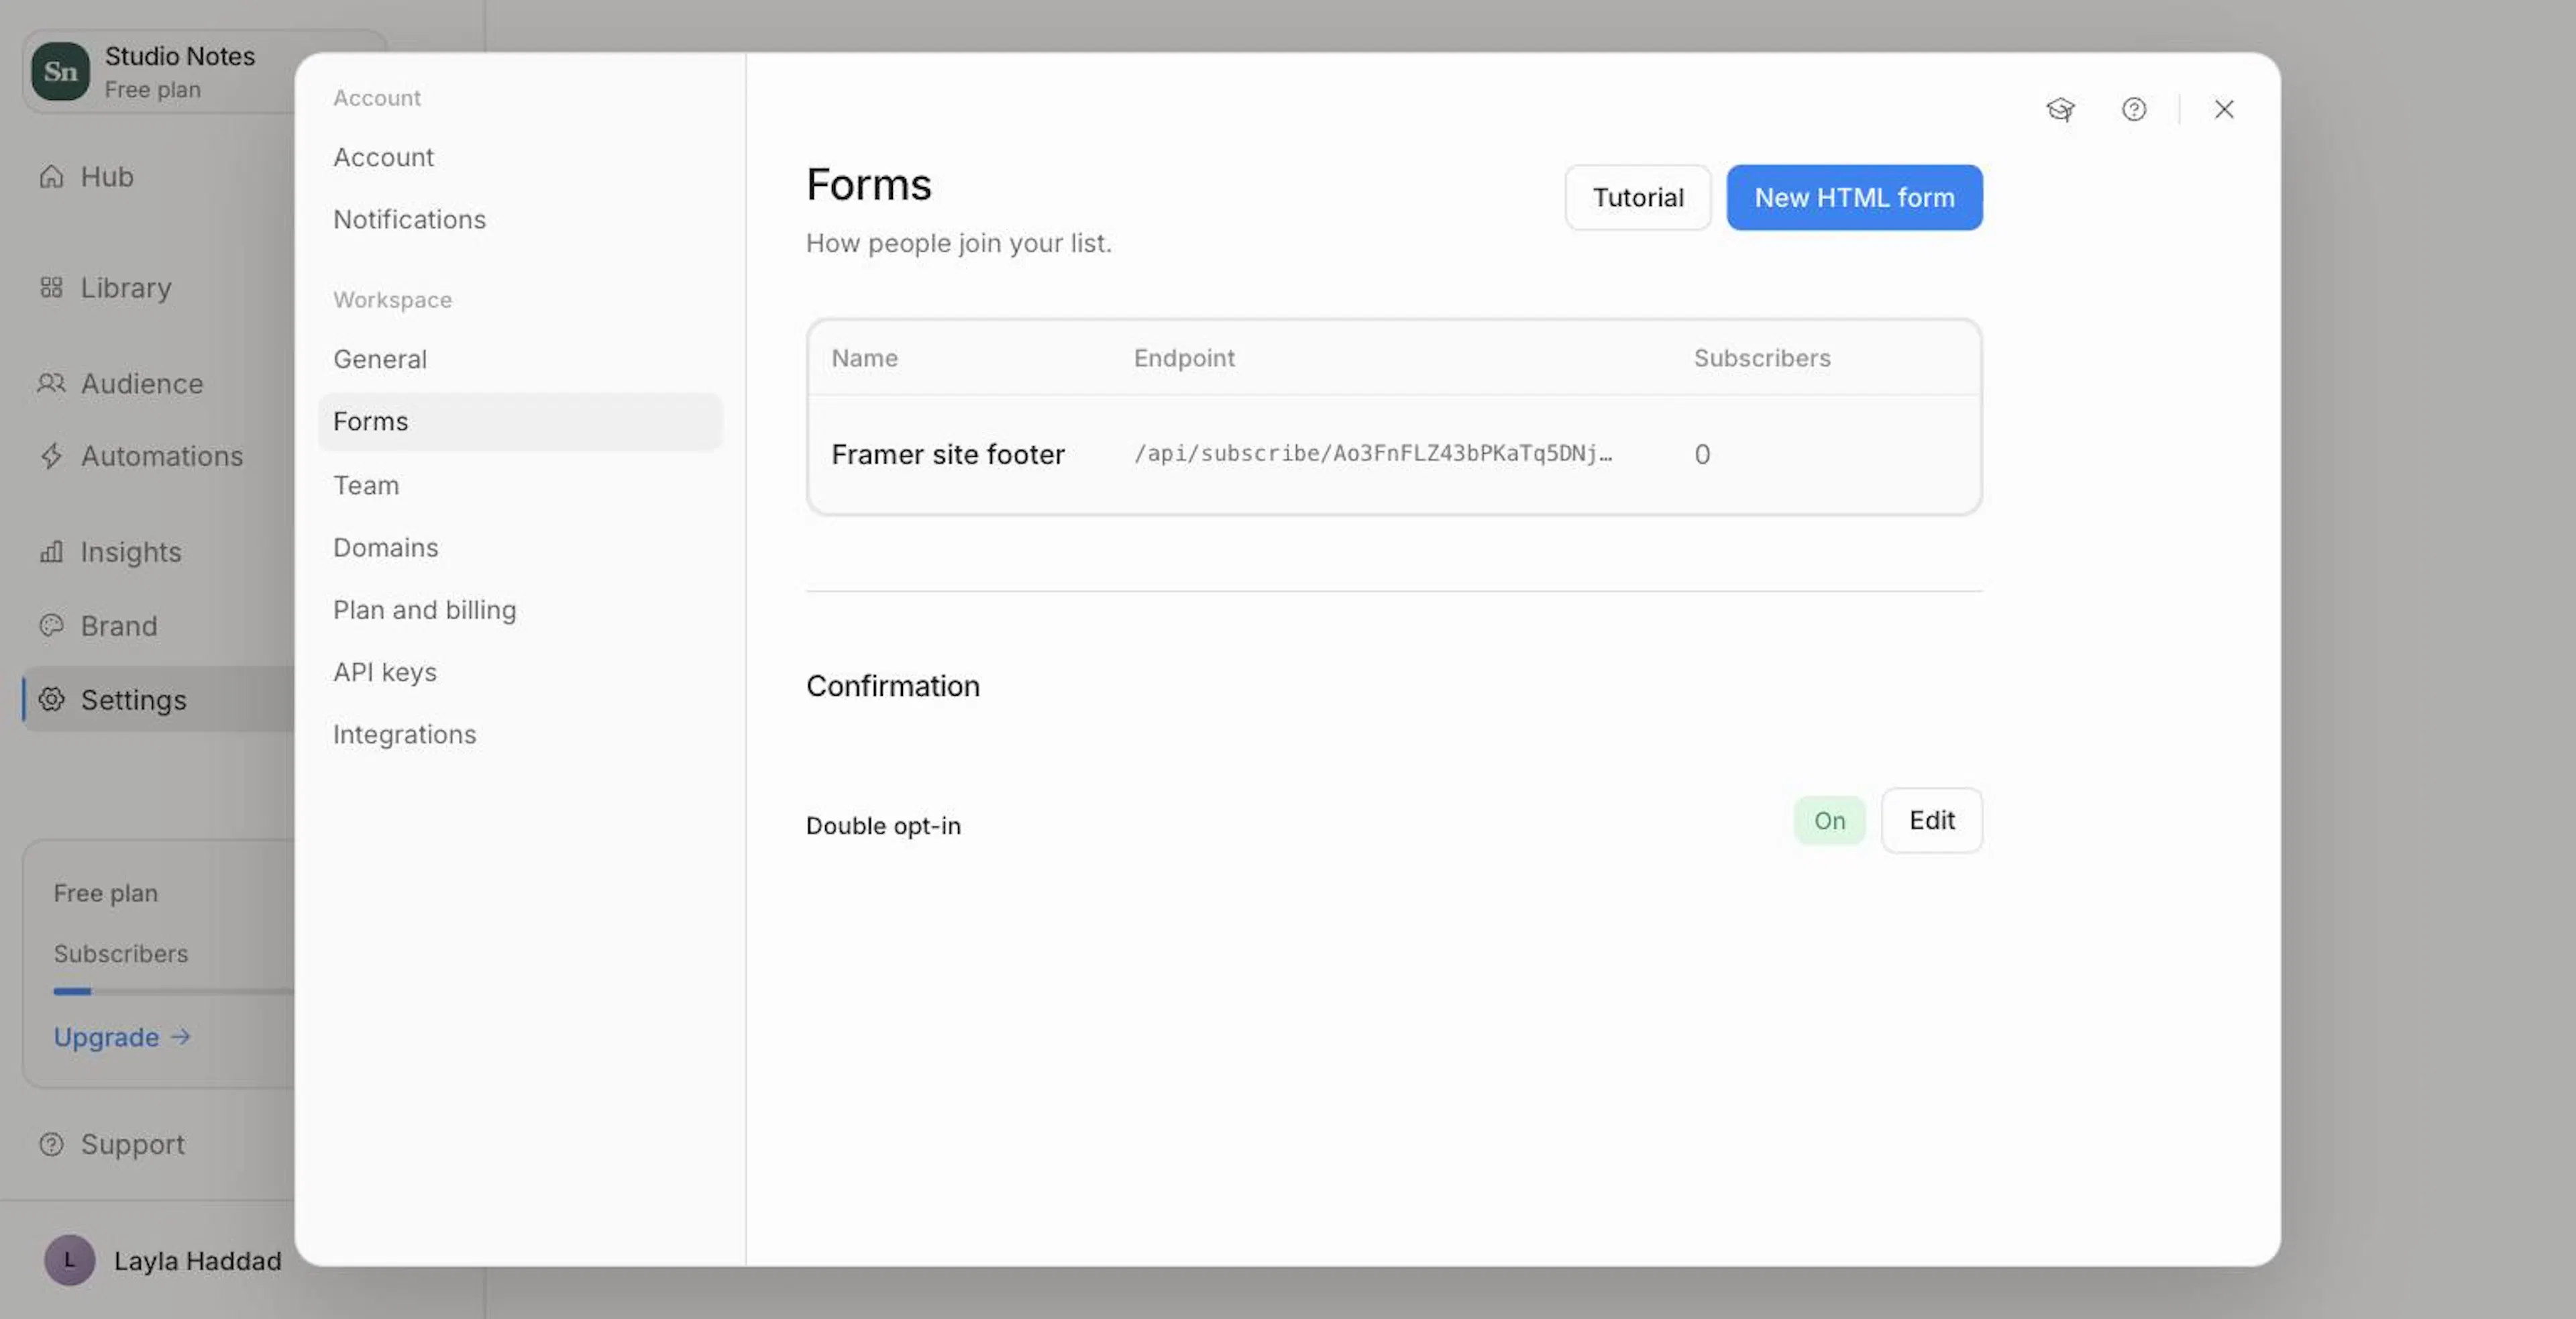Open Library in the main sidebar
The image size is (2576, 1319).
pos(126,288)
